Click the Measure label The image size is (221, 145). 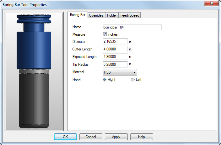[x=79, y=34]
